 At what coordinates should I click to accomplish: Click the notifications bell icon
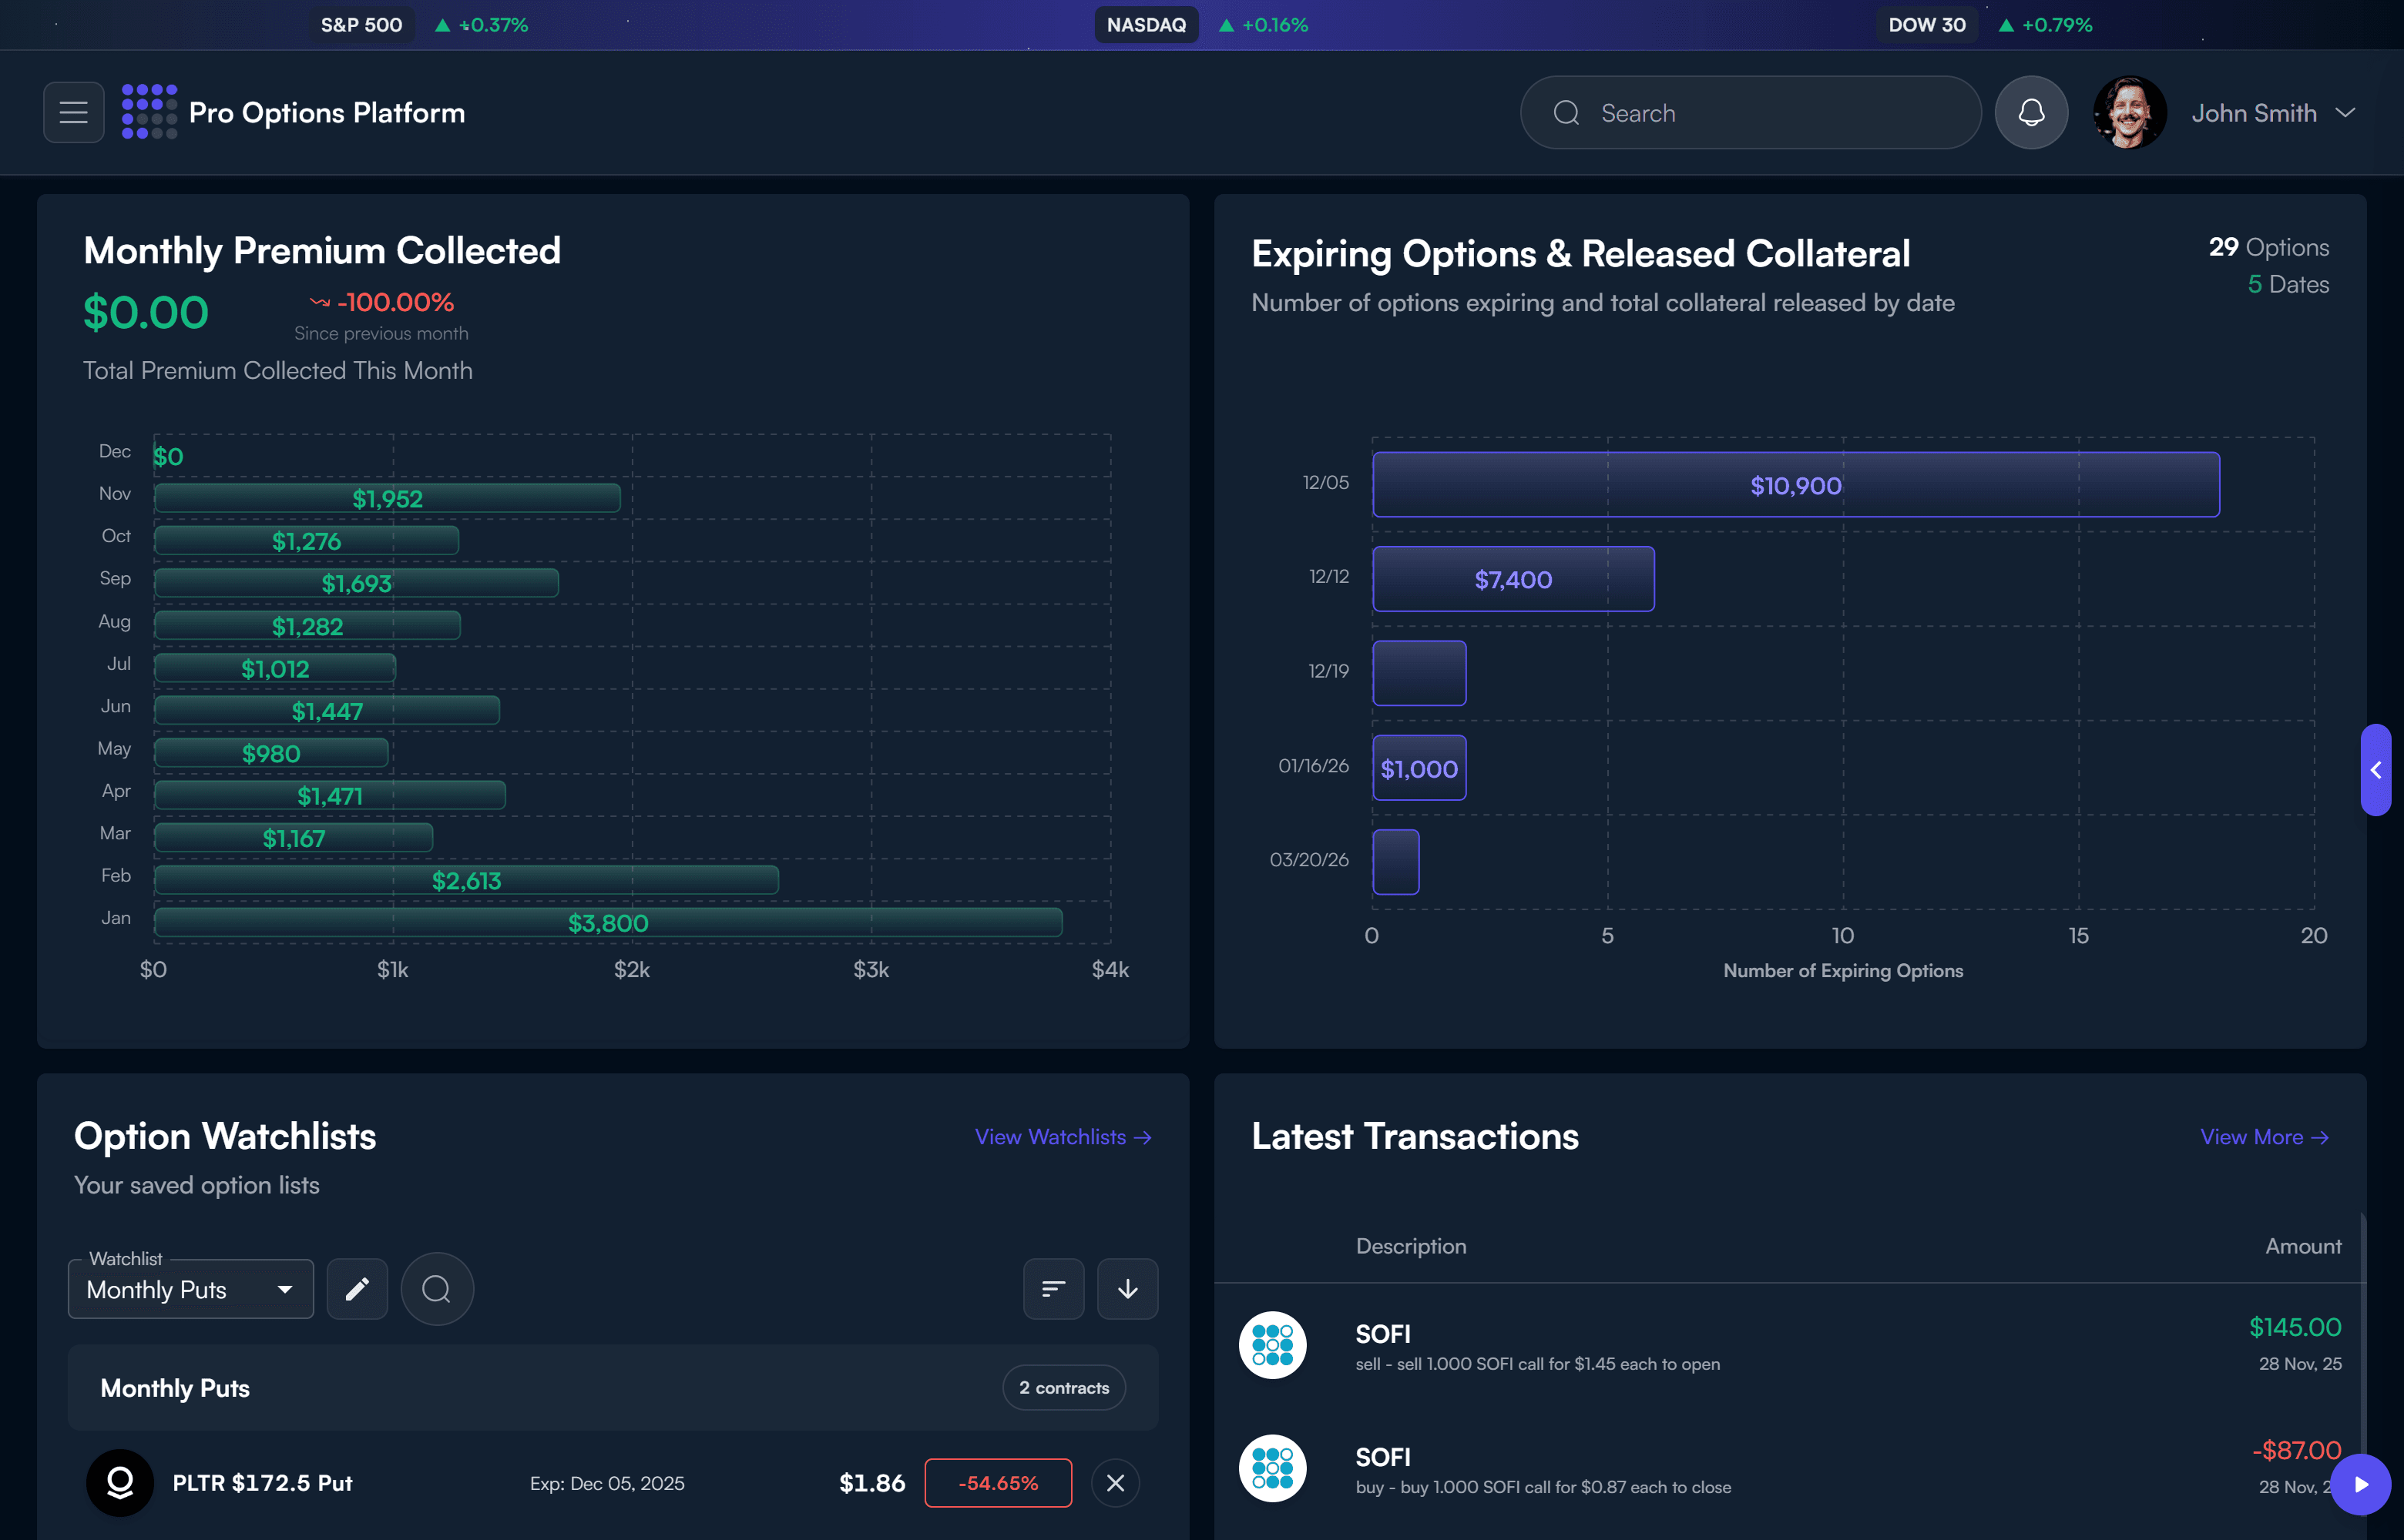click(x=2030, y=112)
